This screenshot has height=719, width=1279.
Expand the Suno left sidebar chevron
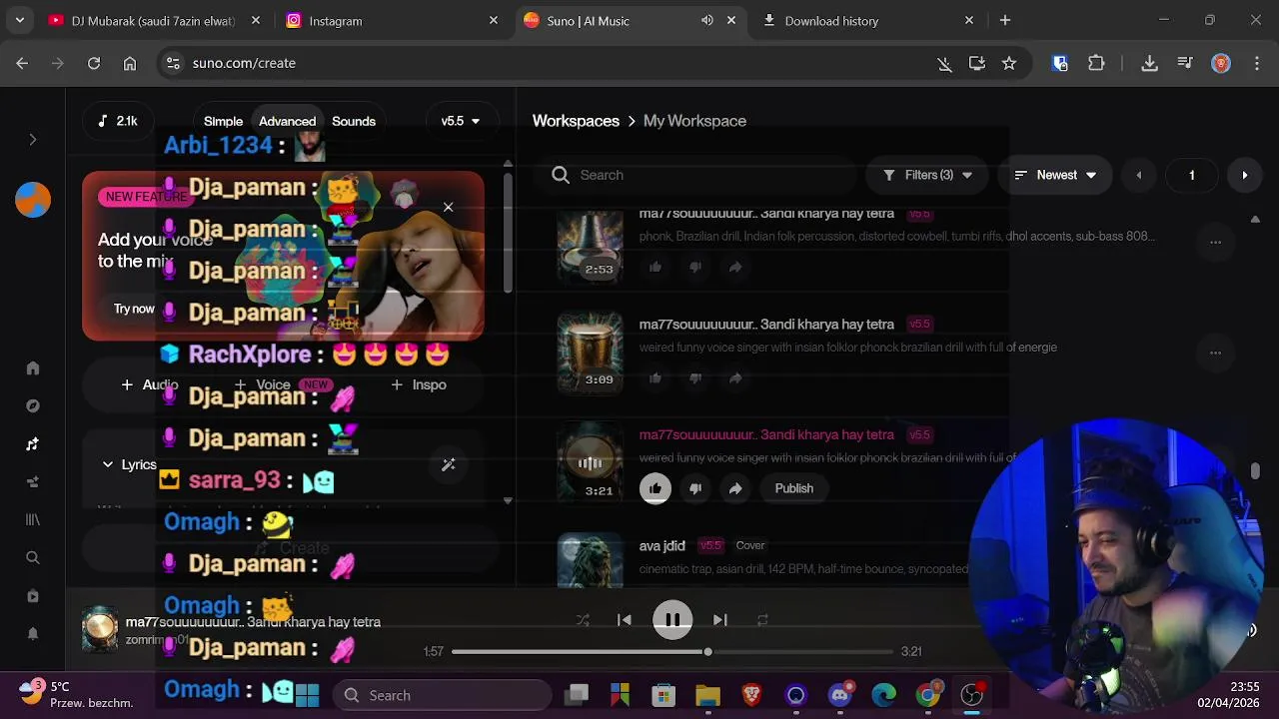click(32, 140)
